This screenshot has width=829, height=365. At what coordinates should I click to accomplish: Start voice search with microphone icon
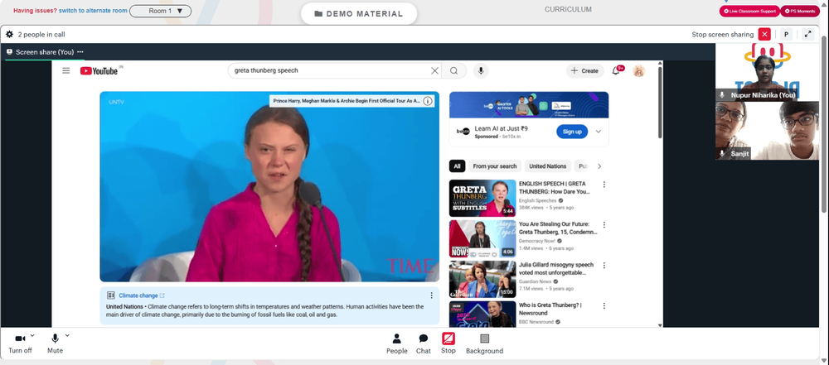pos(481,71)
